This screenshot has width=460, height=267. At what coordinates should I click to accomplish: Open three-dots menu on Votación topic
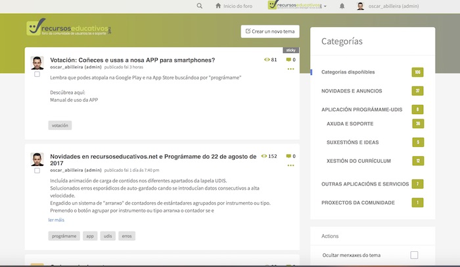[x=290, y=68]
